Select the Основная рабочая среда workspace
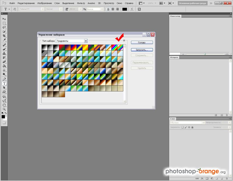This screenshot has width=233, height=181. click(193, 3)
